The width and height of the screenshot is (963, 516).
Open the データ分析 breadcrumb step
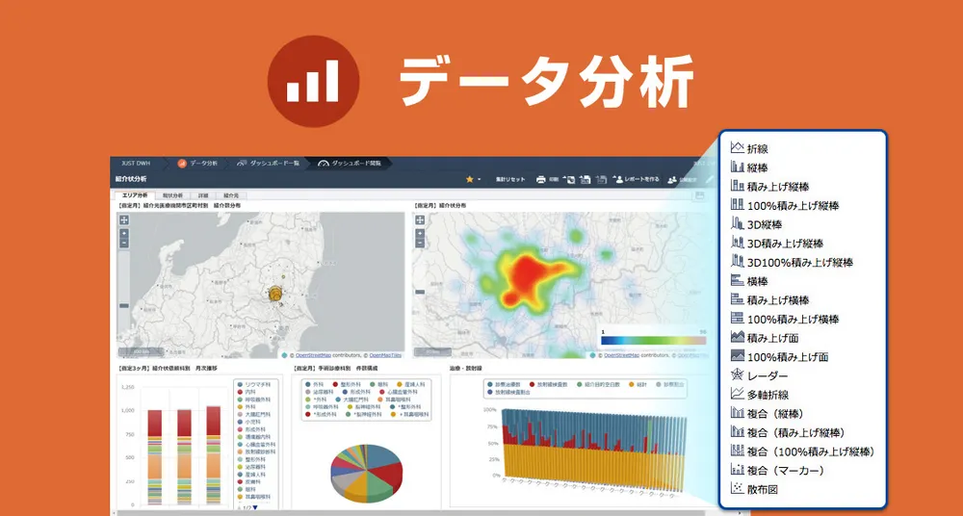click(197, 164)
